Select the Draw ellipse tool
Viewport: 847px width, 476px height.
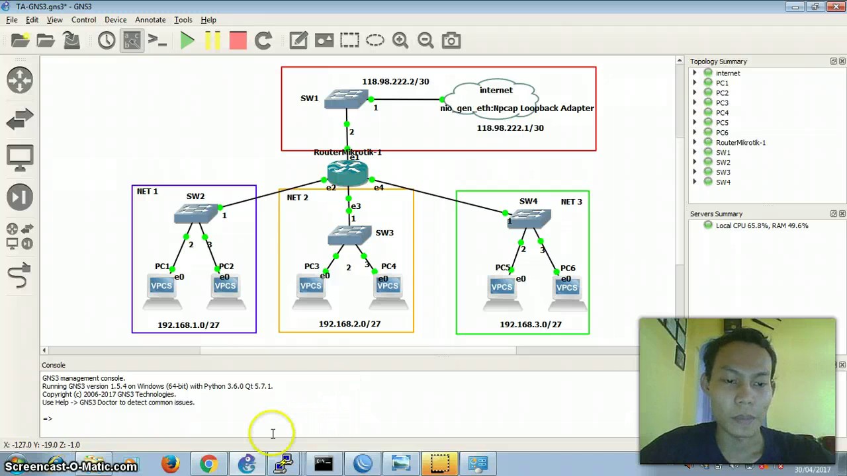(x=375, y=41)
